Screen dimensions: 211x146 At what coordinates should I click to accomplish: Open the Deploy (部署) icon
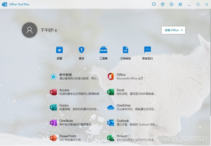(x=59, y=50)
